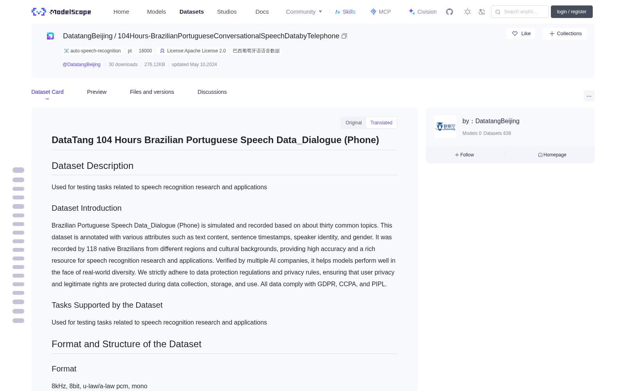Click the Civision sparkle icon
The image size is (626, 391).
[x=412, y=12]
